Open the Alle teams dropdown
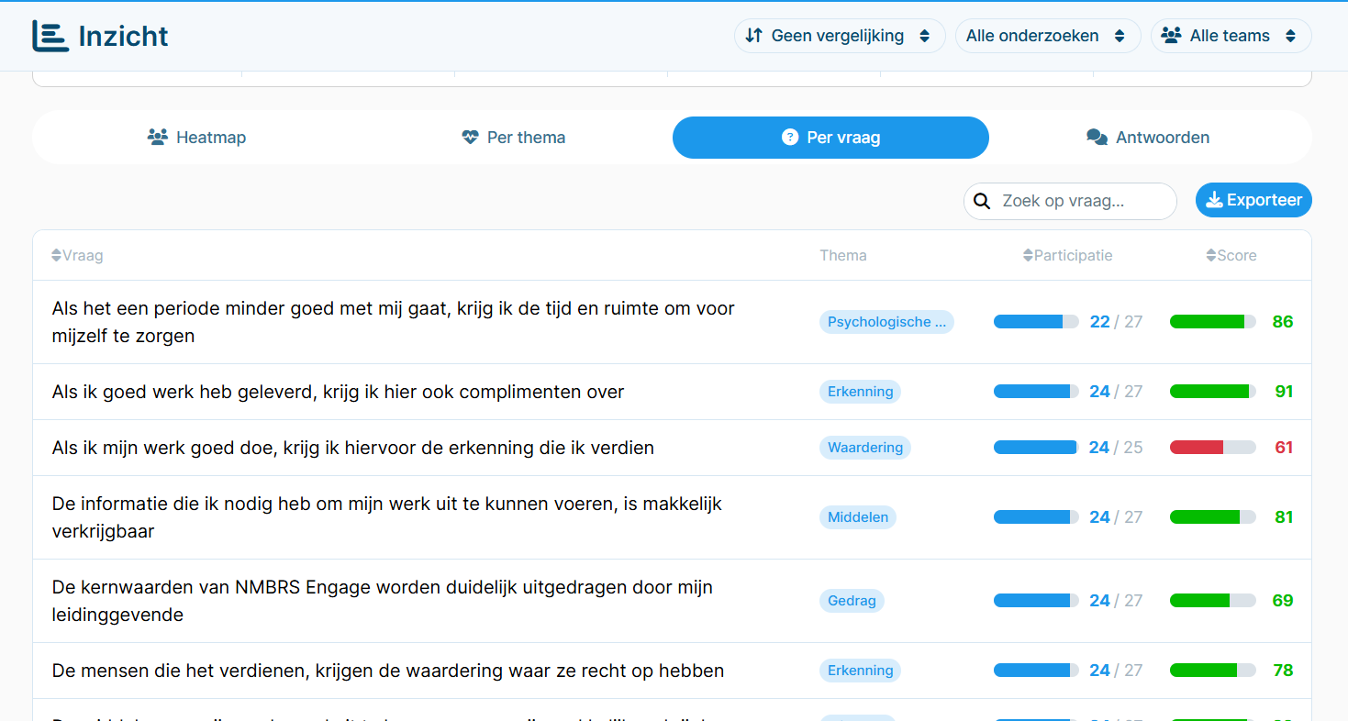This screenshot has width=1348, height=721. tap(1231, 36)
